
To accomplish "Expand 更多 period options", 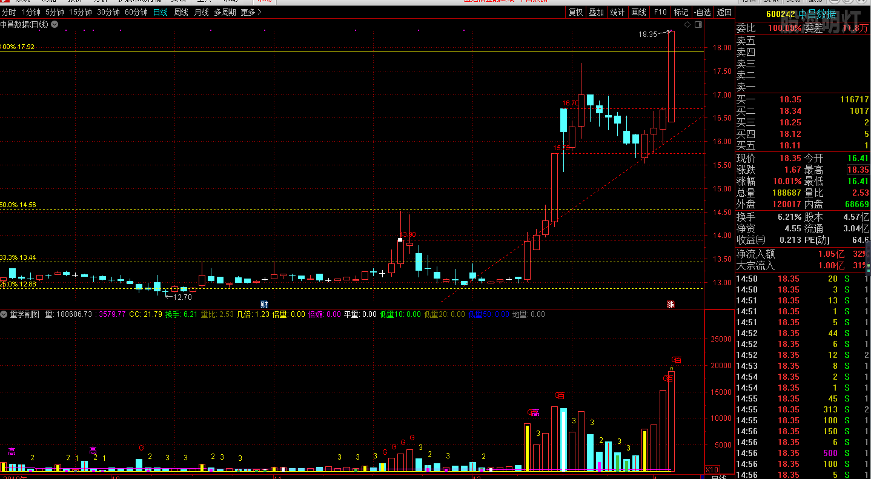I will tap(251, 12).
